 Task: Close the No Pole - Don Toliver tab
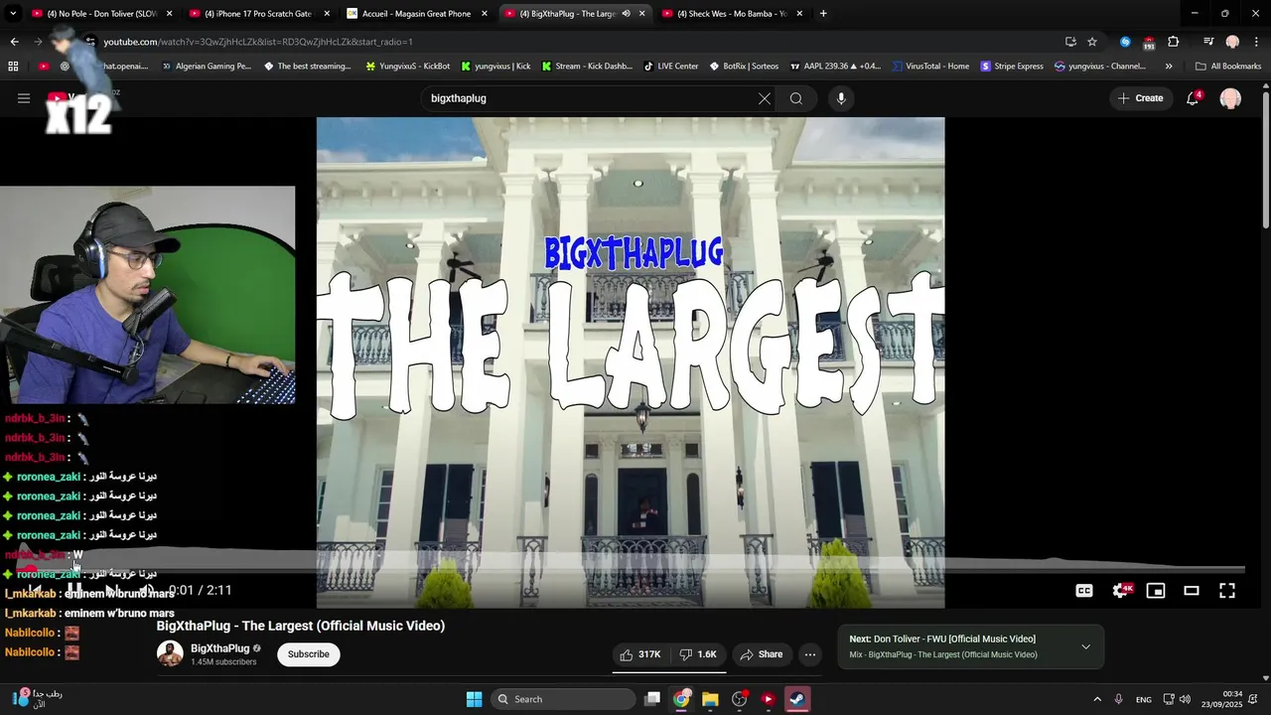[x=169, y=14]
